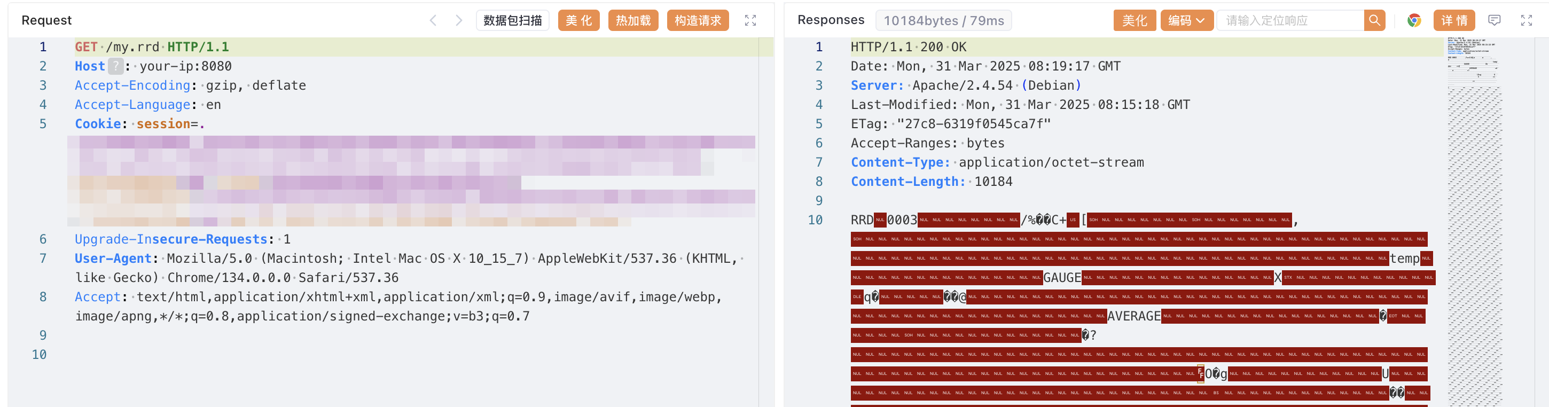Click the Content-Type header in the response
This screenshot has height=407, width=1549.
900,162
